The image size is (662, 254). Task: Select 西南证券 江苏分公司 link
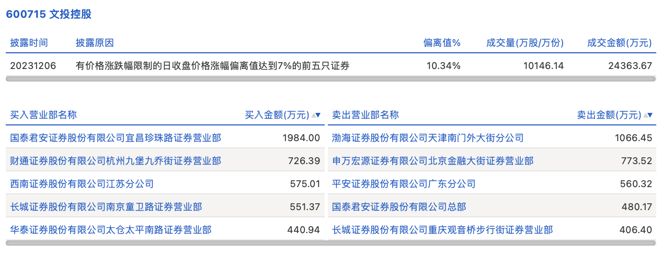(82, 184)
